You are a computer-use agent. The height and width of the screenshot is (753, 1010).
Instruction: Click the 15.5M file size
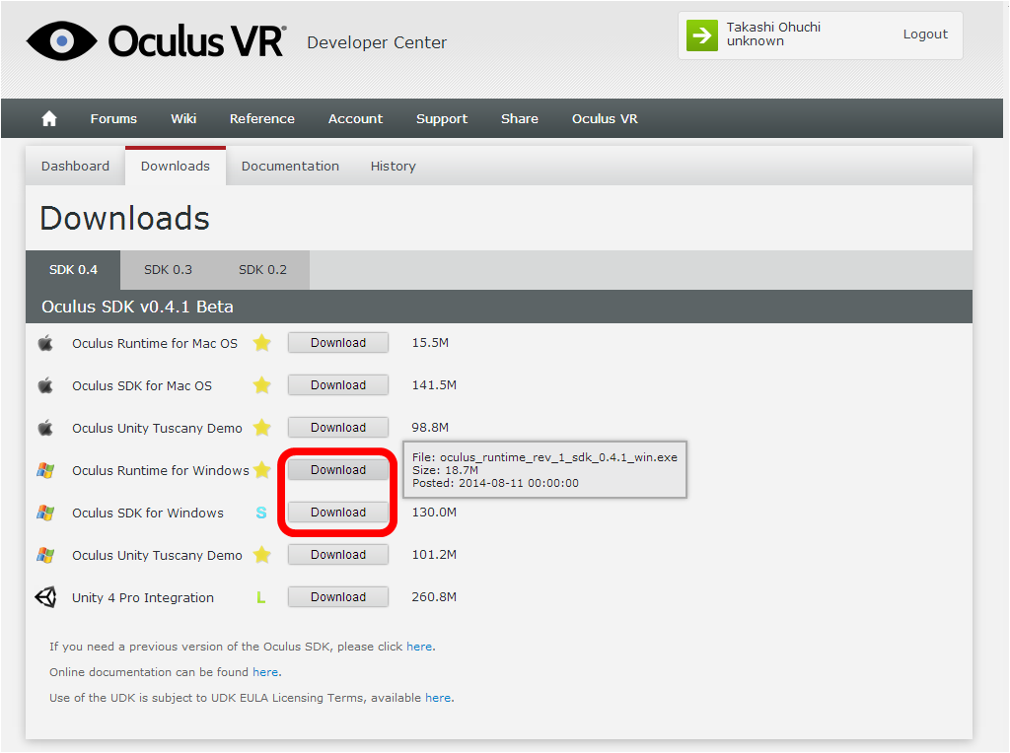pos(430,343)
